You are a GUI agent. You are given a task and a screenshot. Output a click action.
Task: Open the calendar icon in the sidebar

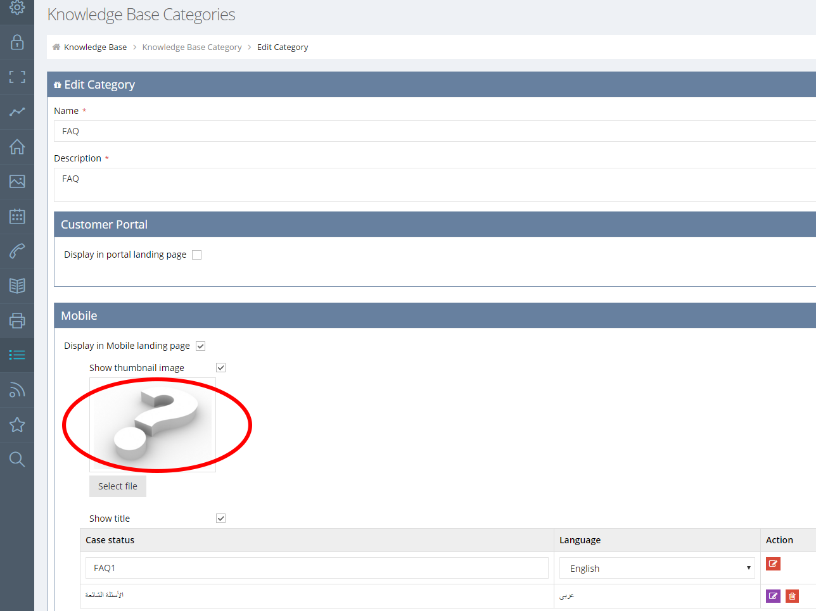tap(17, 216)
